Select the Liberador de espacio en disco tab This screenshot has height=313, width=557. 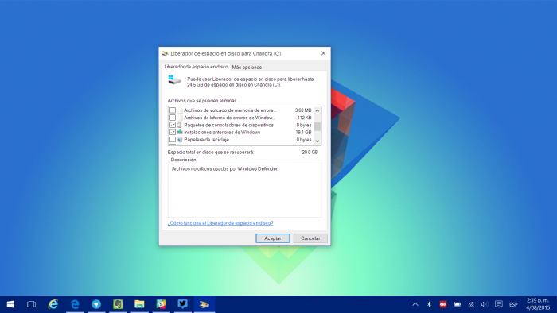(x=196, y=67)
